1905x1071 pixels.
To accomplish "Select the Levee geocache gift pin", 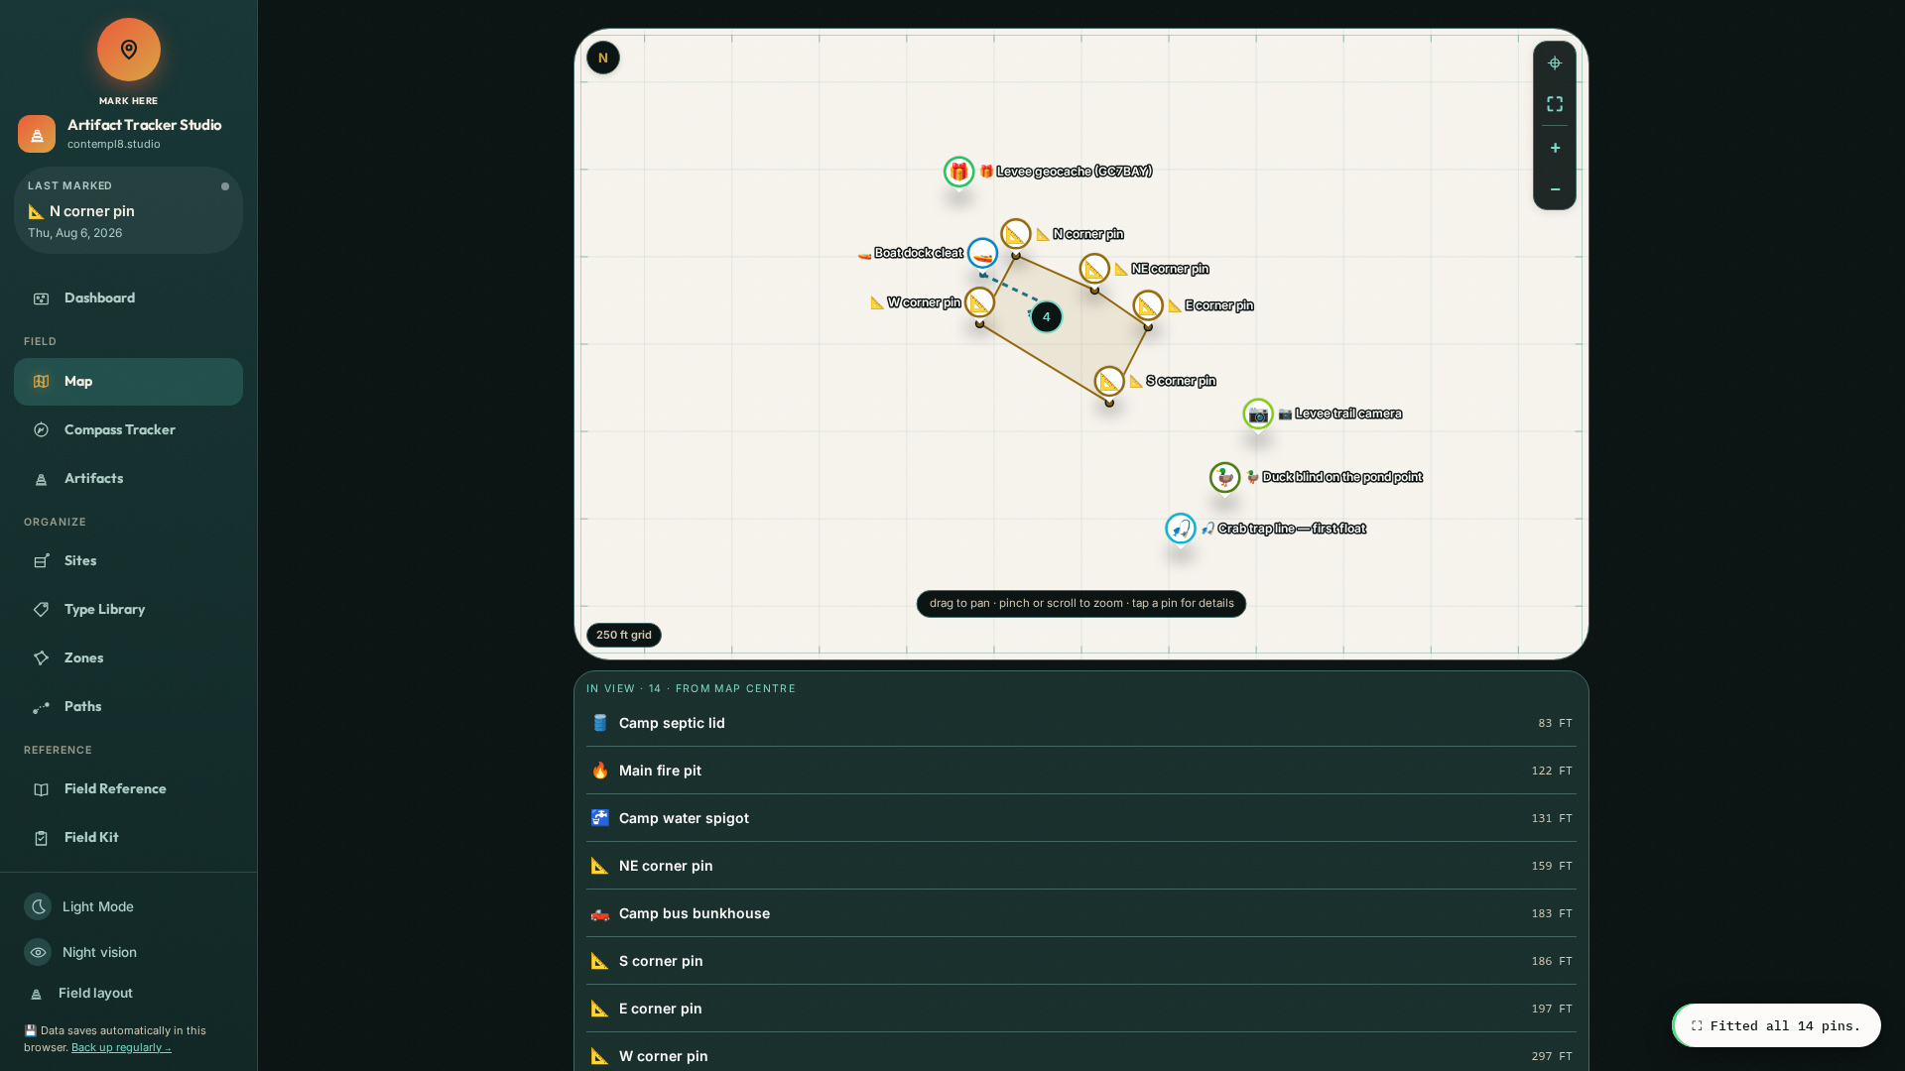I will pos(958,172).
